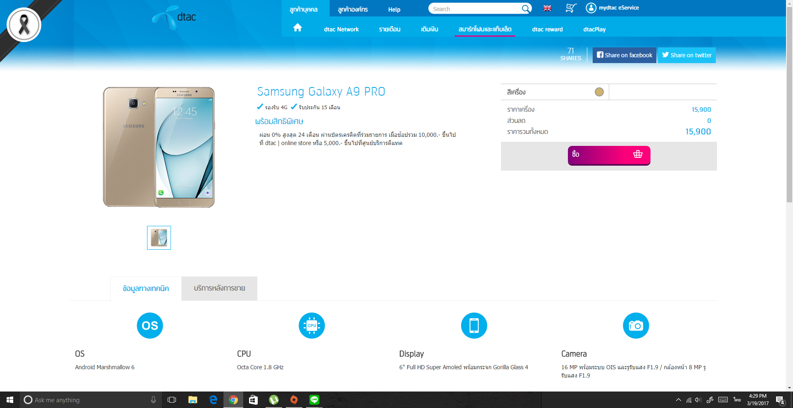Open Windows Store from the taskbar
Screen dimensions: 793x408
pyautogui.click(x=254, y=400)
